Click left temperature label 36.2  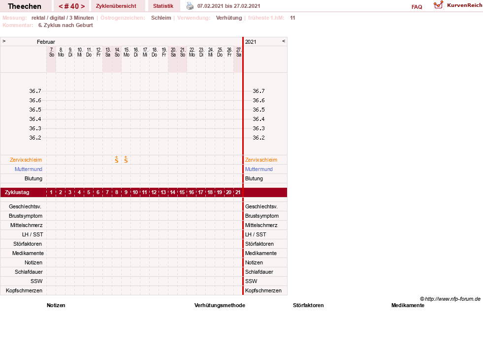[x=35, y=138]
